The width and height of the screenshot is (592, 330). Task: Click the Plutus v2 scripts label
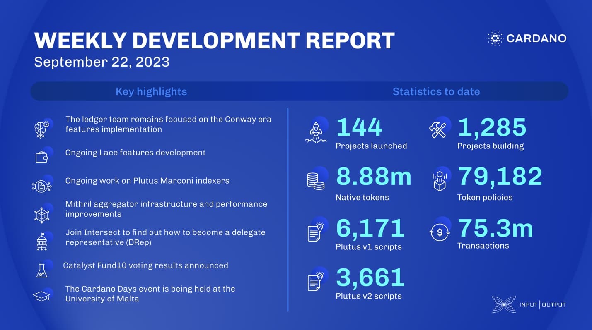tap(369, 296)
